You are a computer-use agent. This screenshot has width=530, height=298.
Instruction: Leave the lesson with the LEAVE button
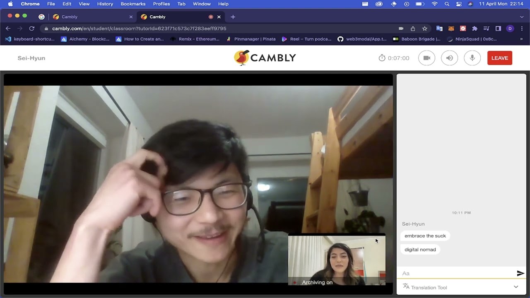click(500, 58)
